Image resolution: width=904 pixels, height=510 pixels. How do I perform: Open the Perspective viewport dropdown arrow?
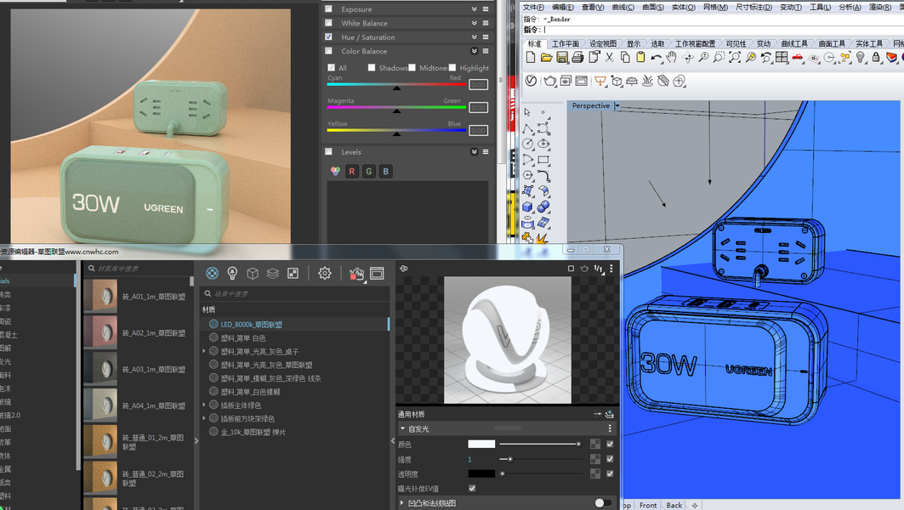pos(617,106)
